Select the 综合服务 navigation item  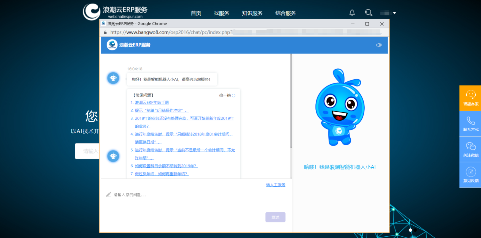pos(285,13)
